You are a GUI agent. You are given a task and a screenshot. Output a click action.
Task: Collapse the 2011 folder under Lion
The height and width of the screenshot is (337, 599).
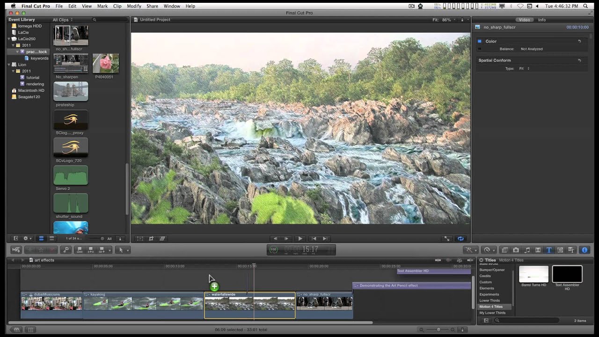tap(14, 71)
